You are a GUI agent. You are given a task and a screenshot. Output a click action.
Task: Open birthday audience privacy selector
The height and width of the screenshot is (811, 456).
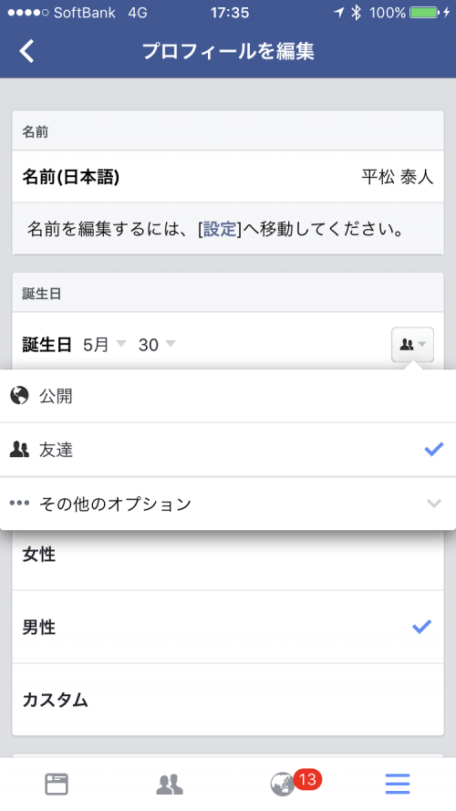(412, 345)
